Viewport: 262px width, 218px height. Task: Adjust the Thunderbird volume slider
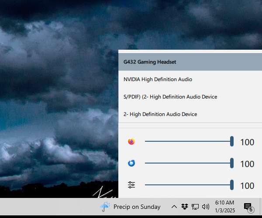(189, 163)
